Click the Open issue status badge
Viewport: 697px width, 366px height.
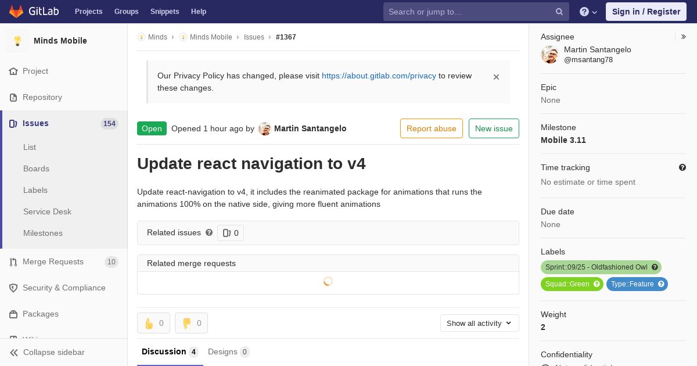(152, 128)
